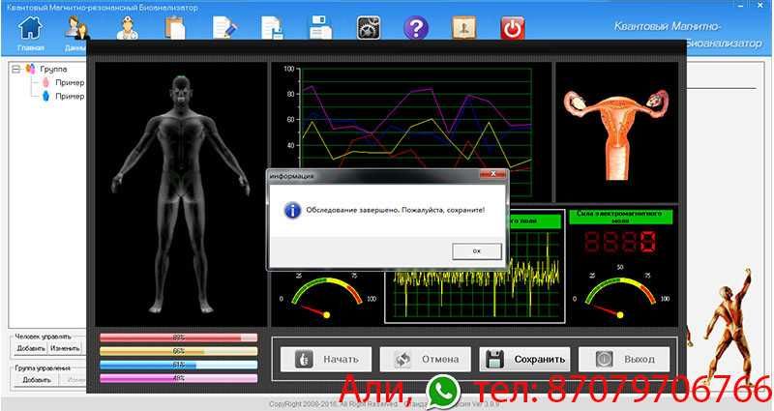This screenshot has height=411, width=774.
Task: Click the blue 61% progress bar
Action: click(x=178, y=365)
